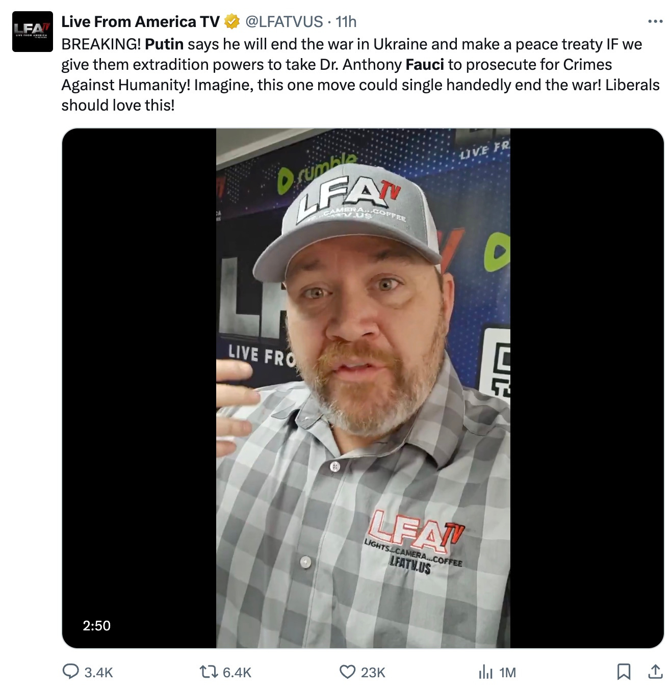Open the reply speech bubble icon

(x=70, y=672)
